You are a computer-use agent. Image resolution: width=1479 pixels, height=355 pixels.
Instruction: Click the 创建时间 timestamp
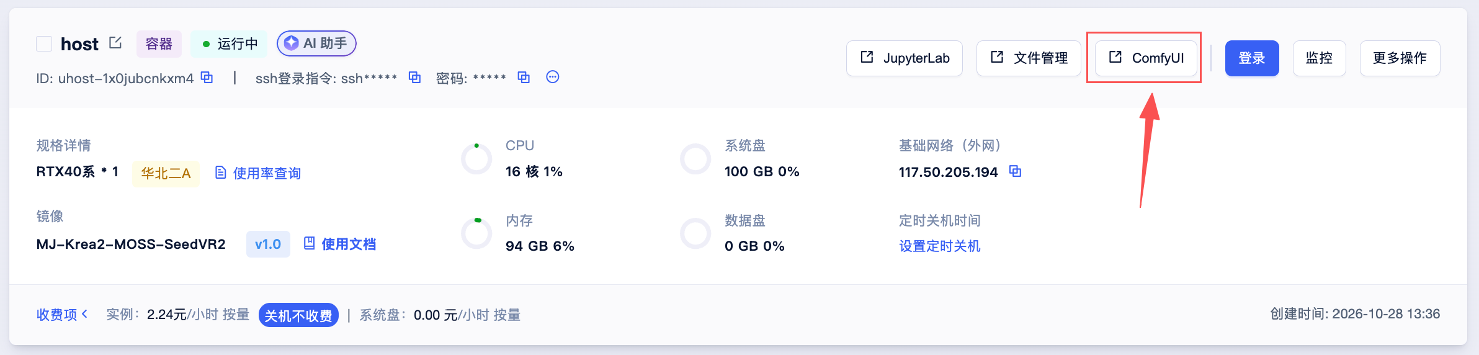[1355, 314]
